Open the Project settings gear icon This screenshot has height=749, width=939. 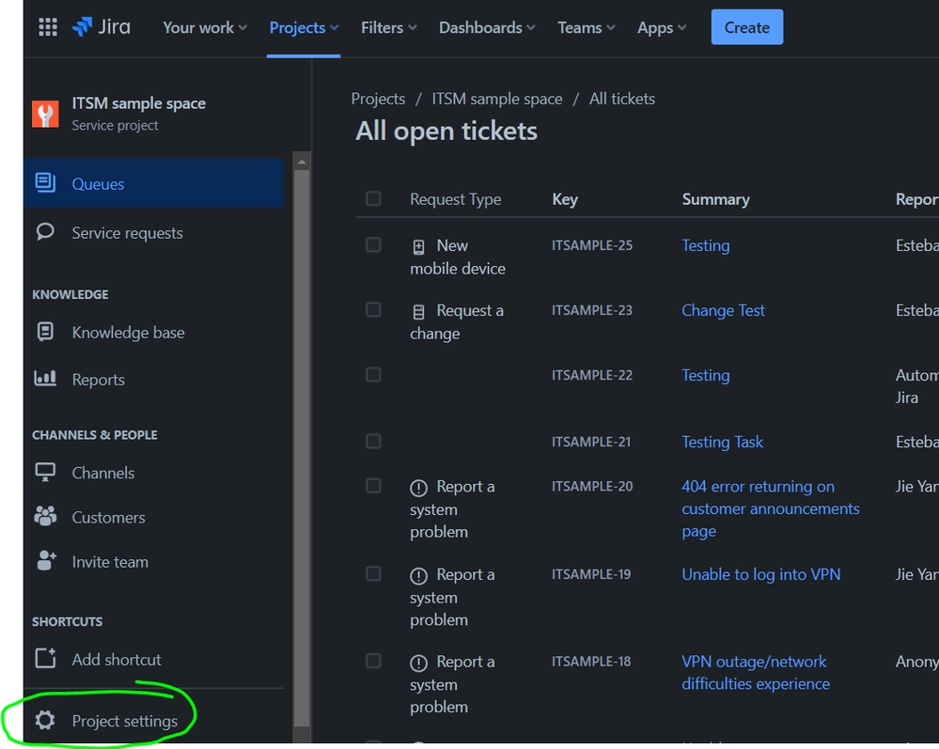pos(45,720)
